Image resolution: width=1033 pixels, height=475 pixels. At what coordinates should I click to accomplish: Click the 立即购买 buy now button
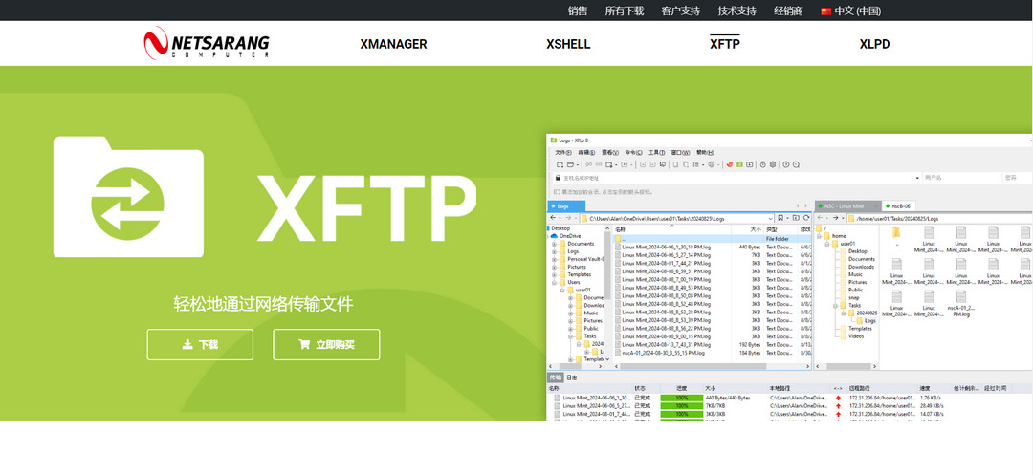(326, 345)
